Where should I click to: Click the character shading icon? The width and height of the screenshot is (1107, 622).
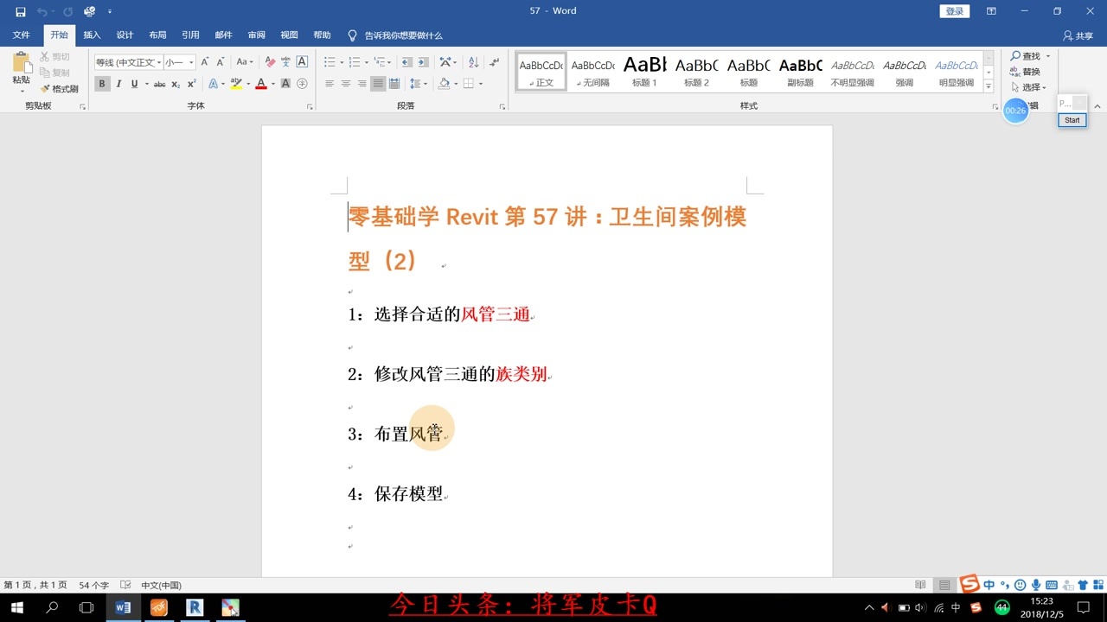pos(285,84)
